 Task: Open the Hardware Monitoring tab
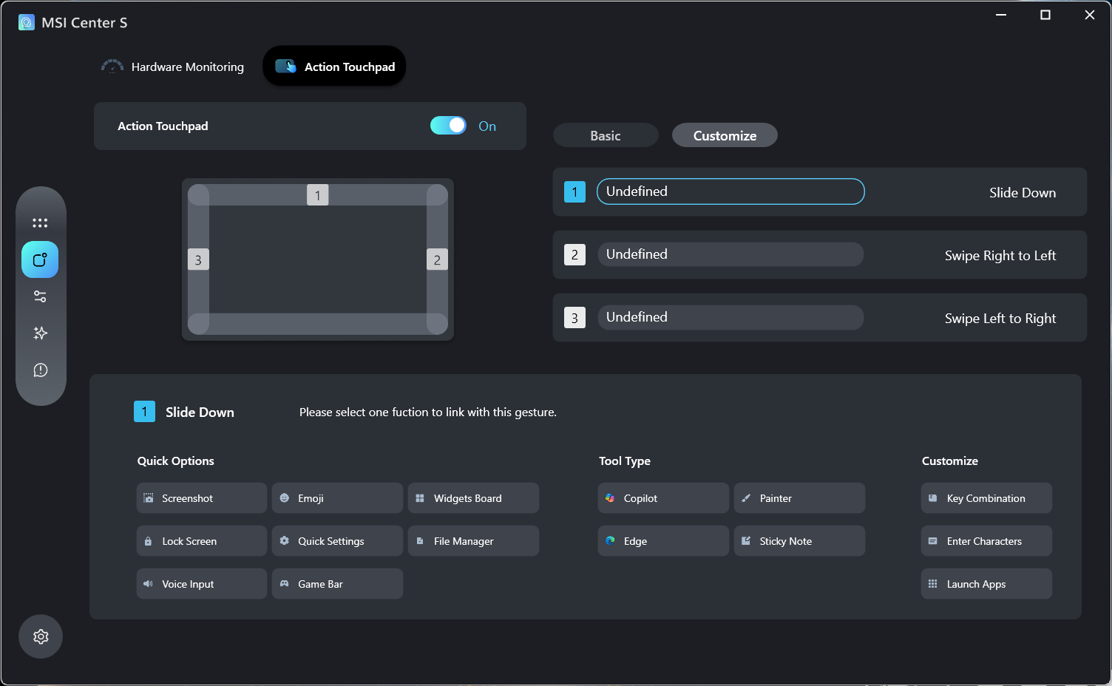173,67
